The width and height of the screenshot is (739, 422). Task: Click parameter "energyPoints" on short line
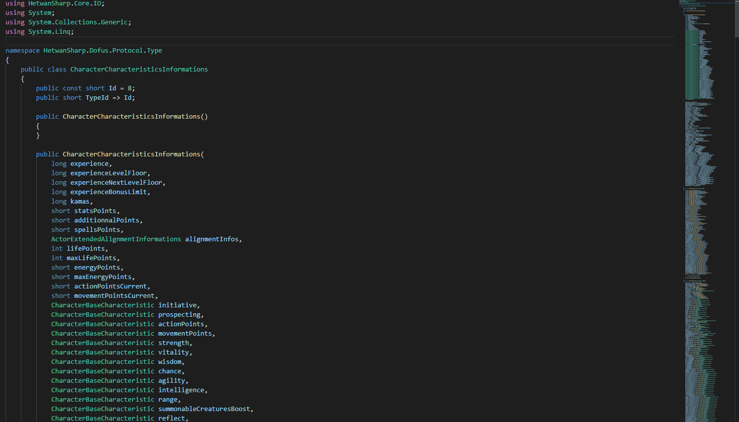pyautogui.click(x=97, y=268)
